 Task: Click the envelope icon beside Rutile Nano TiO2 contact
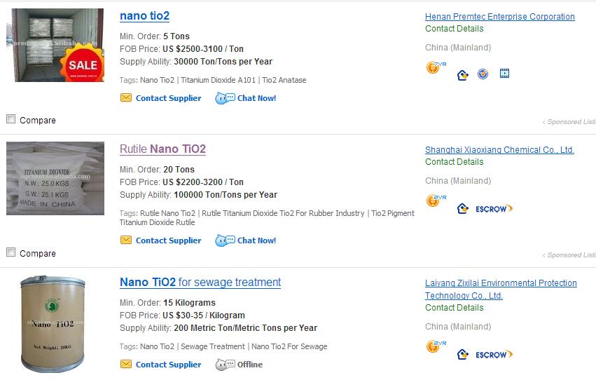tap(126, 240)
